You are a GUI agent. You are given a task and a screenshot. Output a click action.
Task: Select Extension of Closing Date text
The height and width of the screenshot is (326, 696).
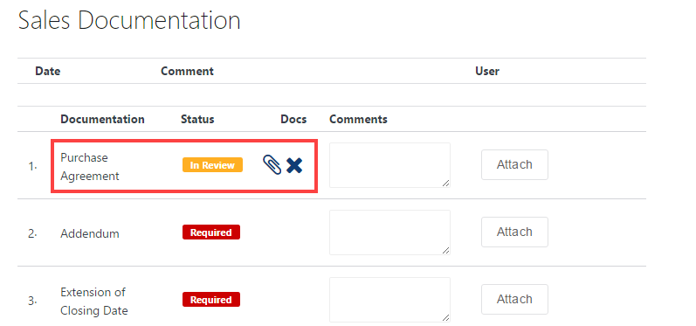[94, 302]
